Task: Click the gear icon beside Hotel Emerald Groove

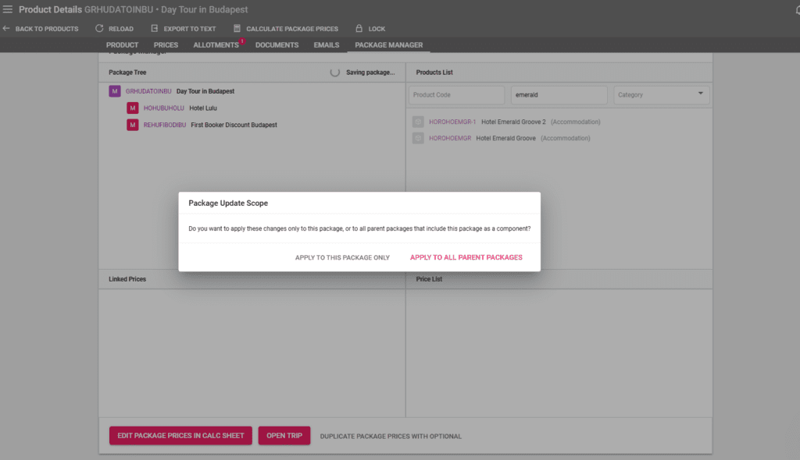Action: (x=418, y=138)
